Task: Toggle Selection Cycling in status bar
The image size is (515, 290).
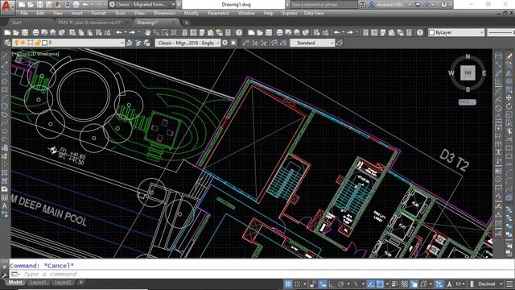Action: tap(414, 284)
